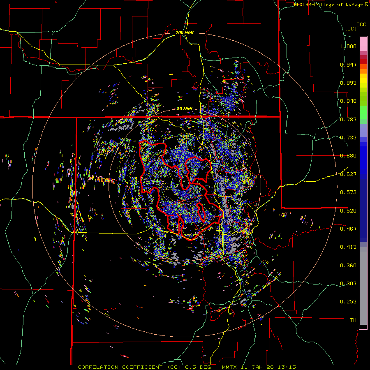Click the Correlation Coefficient caption at the bottom
Screen dimensions: 370x370
tap(187, 367)
